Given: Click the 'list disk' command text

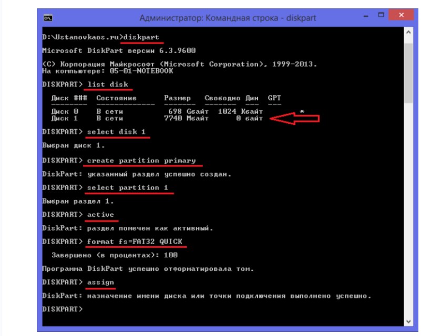Looking at the screenshot, I should (x=108, y=85).
